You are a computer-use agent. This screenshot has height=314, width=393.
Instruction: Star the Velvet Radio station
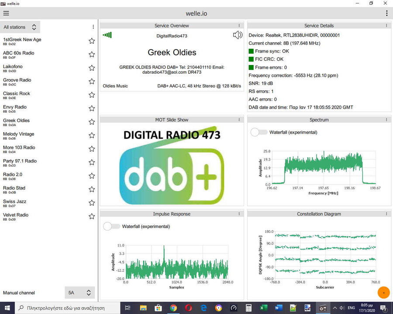click(92, 216)
